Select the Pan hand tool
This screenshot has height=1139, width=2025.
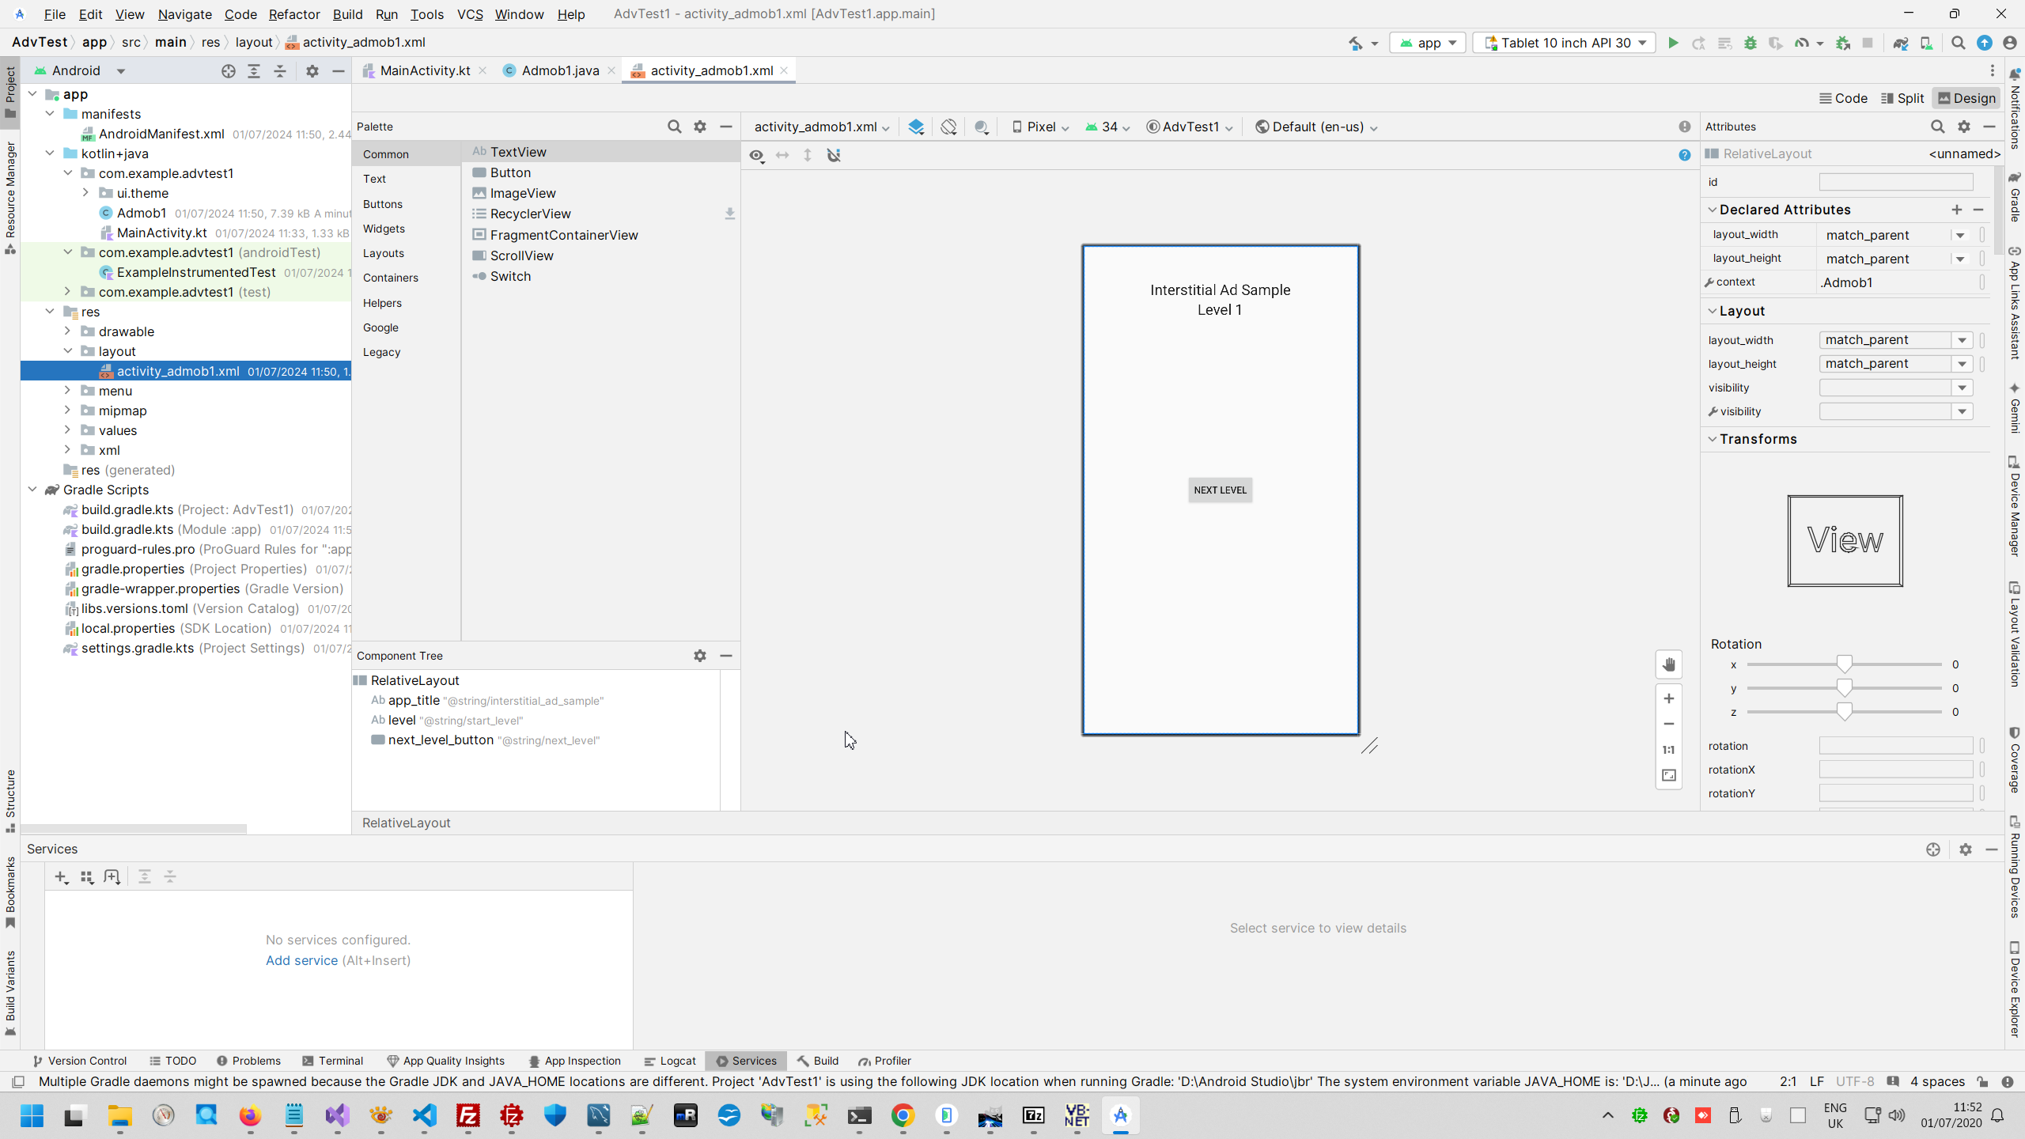[x=1669, y=664]
